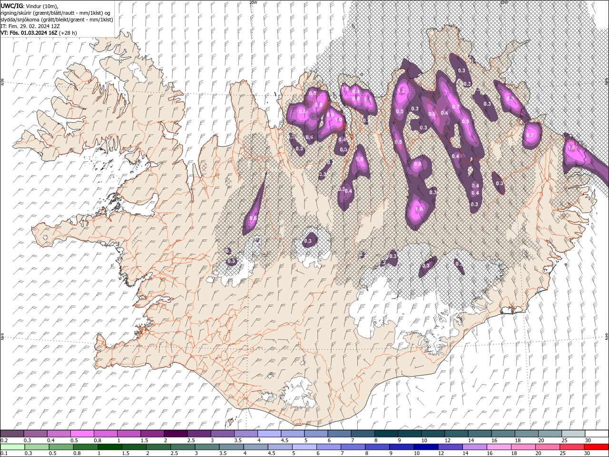Click the 'slydda/snjókoma (grátt/bleikt/grænt - mm/1klst)' line
609x457 pixels.
(x=57, y=20)
